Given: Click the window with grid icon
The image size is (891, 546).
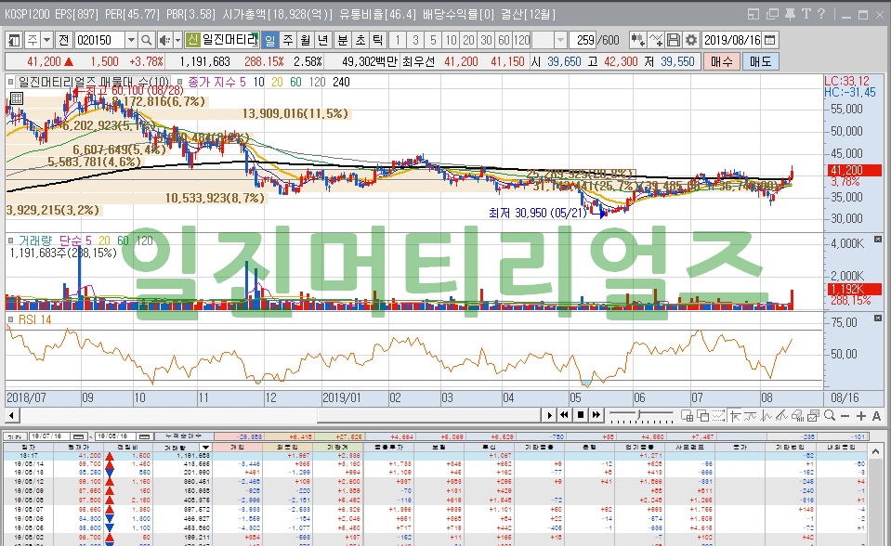Looking at the screenshot, I should (x=687, y=416).
